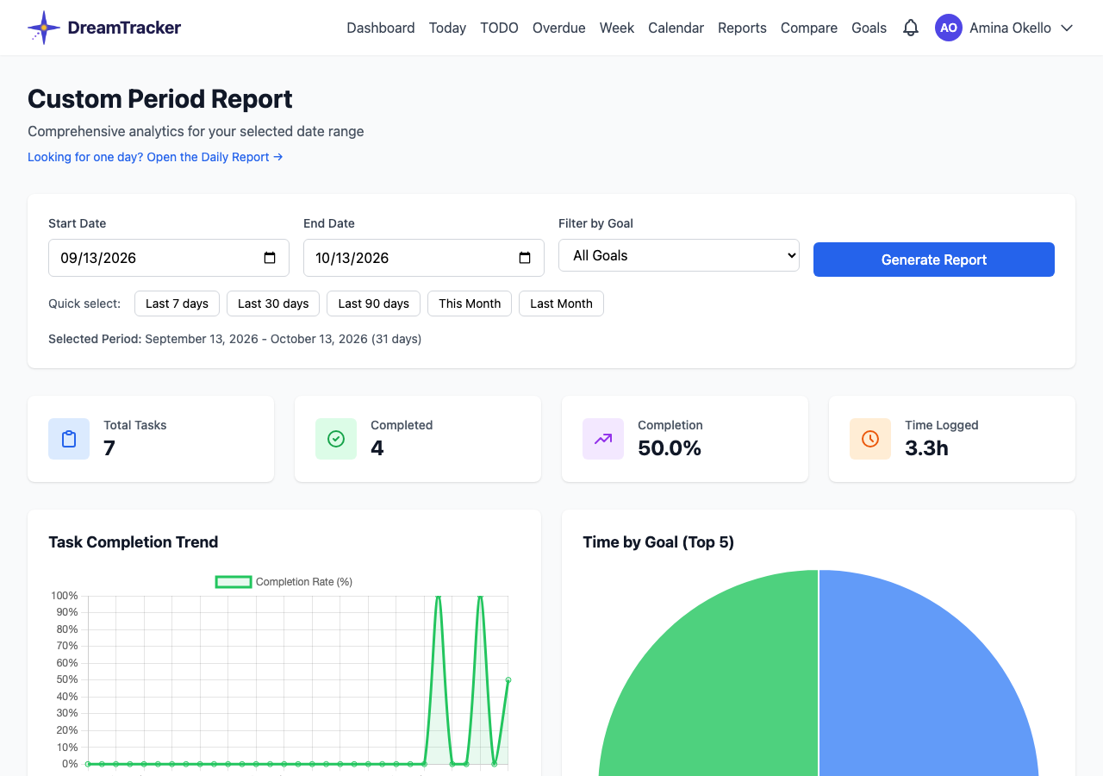The width and height of the screenshot is (1103, 776).
Task: Open the notifications bell
Action: (911, 28)
